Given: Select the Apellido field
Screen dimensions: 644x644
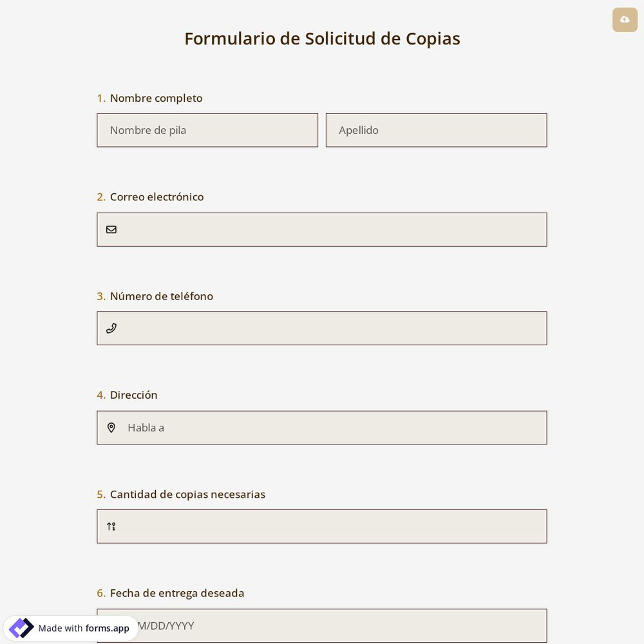Looking at the screenshot, I should click(x=436, y=130).
